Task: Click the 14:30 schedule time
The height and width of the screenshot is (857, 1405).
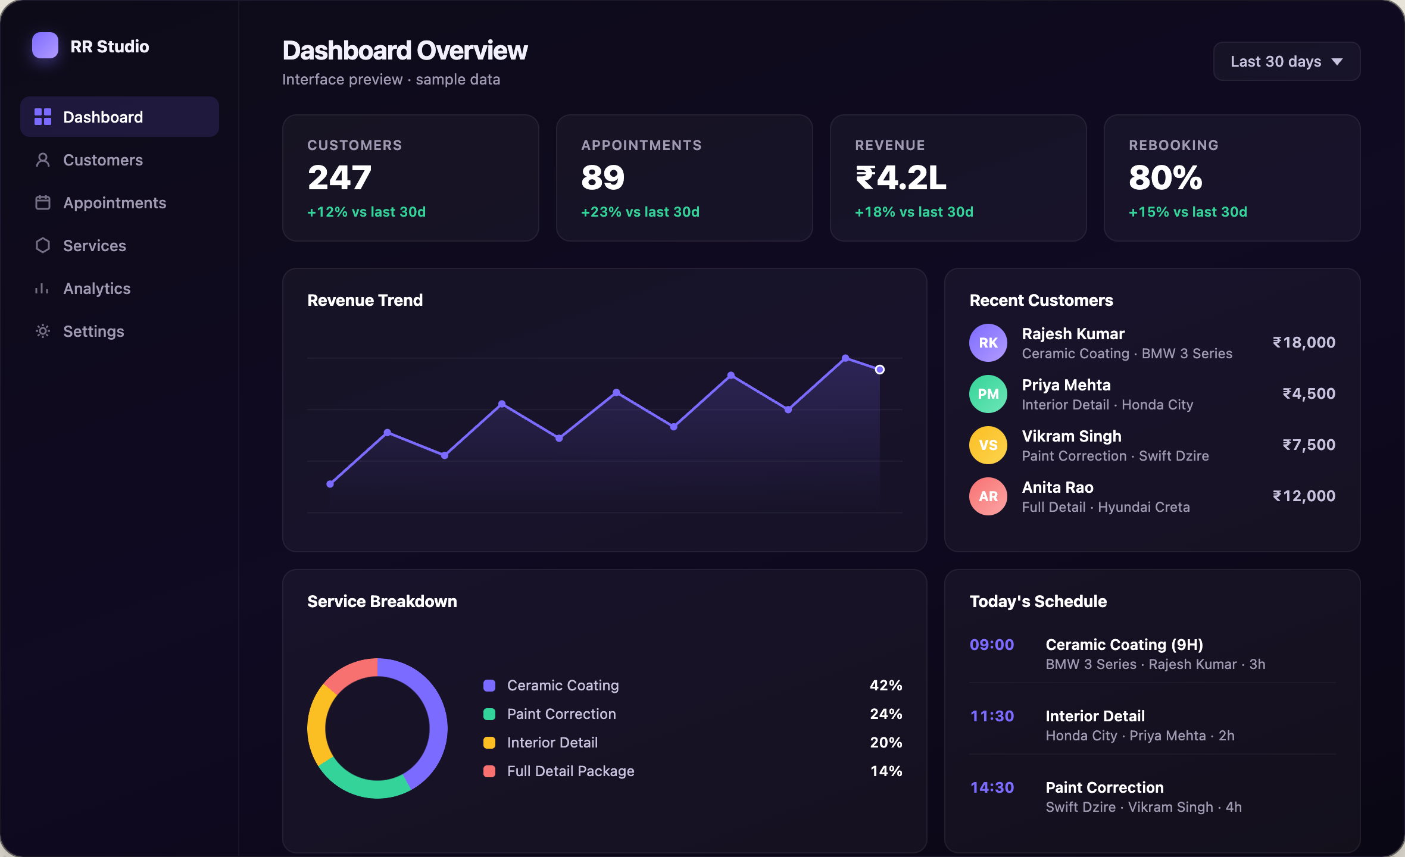Action: (992, 787)
